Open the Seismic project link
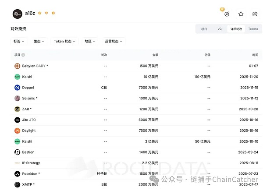 click(x=29, y=98)
